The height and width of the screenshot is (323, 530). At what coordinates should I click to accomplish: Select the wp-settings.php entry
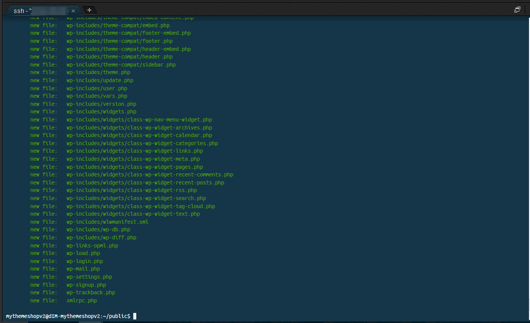coord(89,277)
